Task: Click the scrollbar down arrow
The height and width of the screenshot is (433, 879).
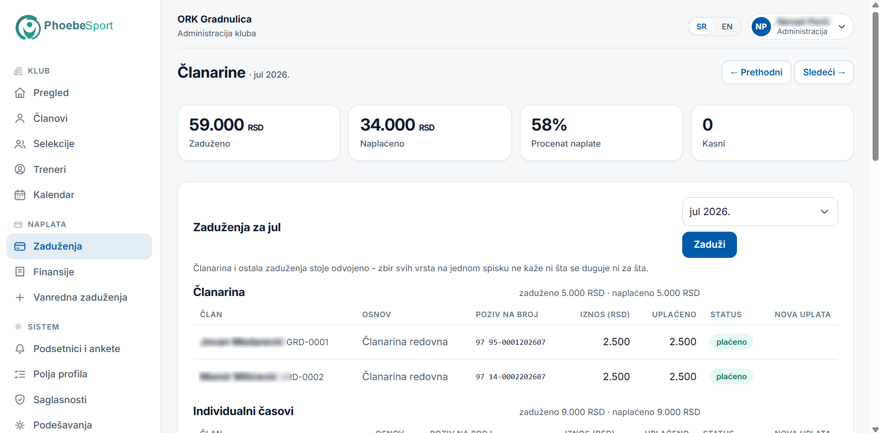Action: click(875, 429)
